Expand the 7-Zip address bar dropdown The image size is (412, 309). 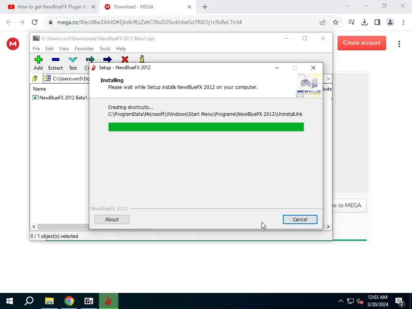pos(328,78)
